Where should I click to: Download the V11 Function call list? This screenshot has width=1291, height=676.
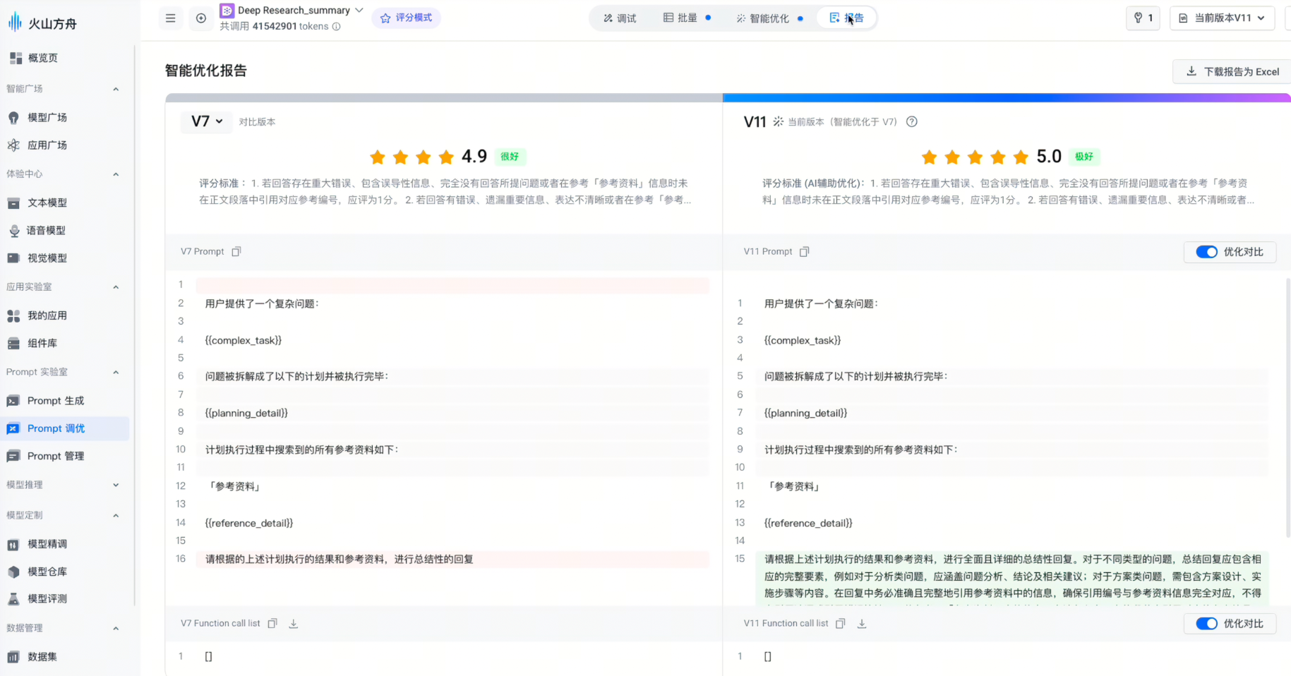pyautogui.click(x=862, y=623)
